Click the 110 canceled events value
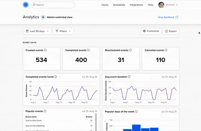This screenshot has height=131, width=201. pos(160,60)
